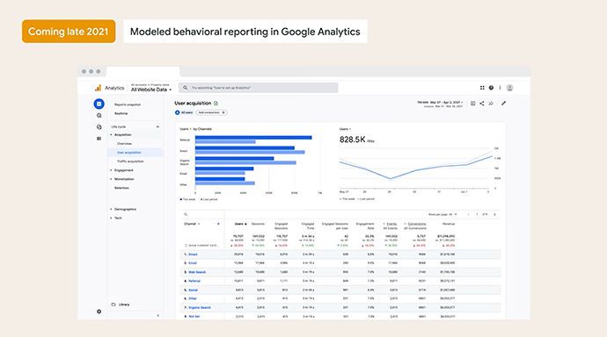Click the 828.5K users total
The height and width of the screenshot is (337, 607).
[x=352, y=140]
